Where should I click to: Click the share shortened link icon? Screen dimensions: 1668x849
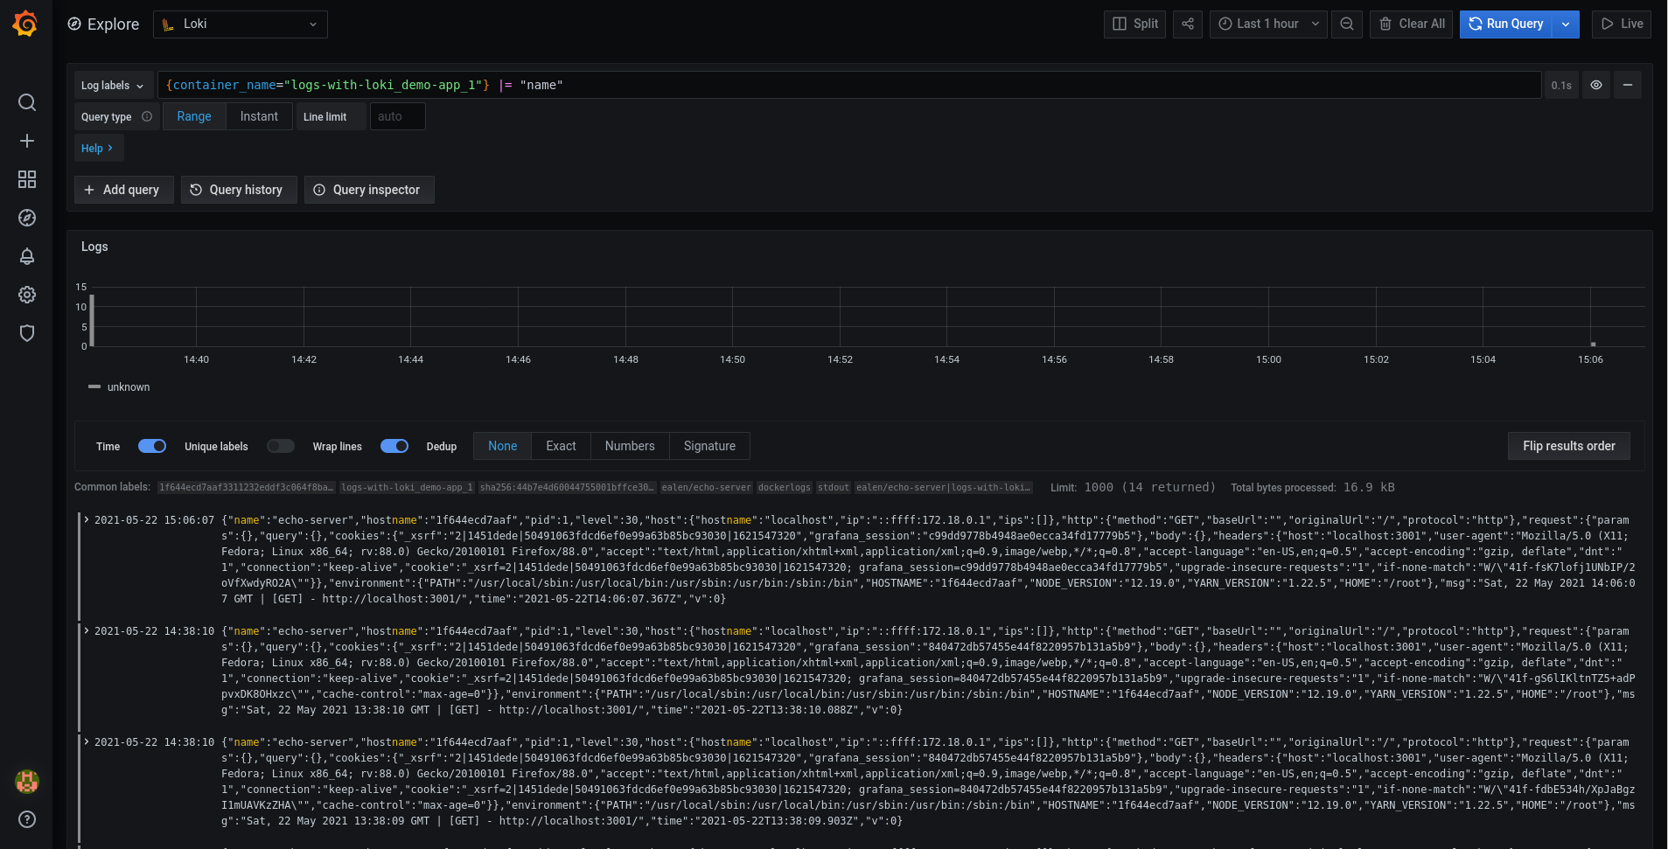coord(1188,24)
